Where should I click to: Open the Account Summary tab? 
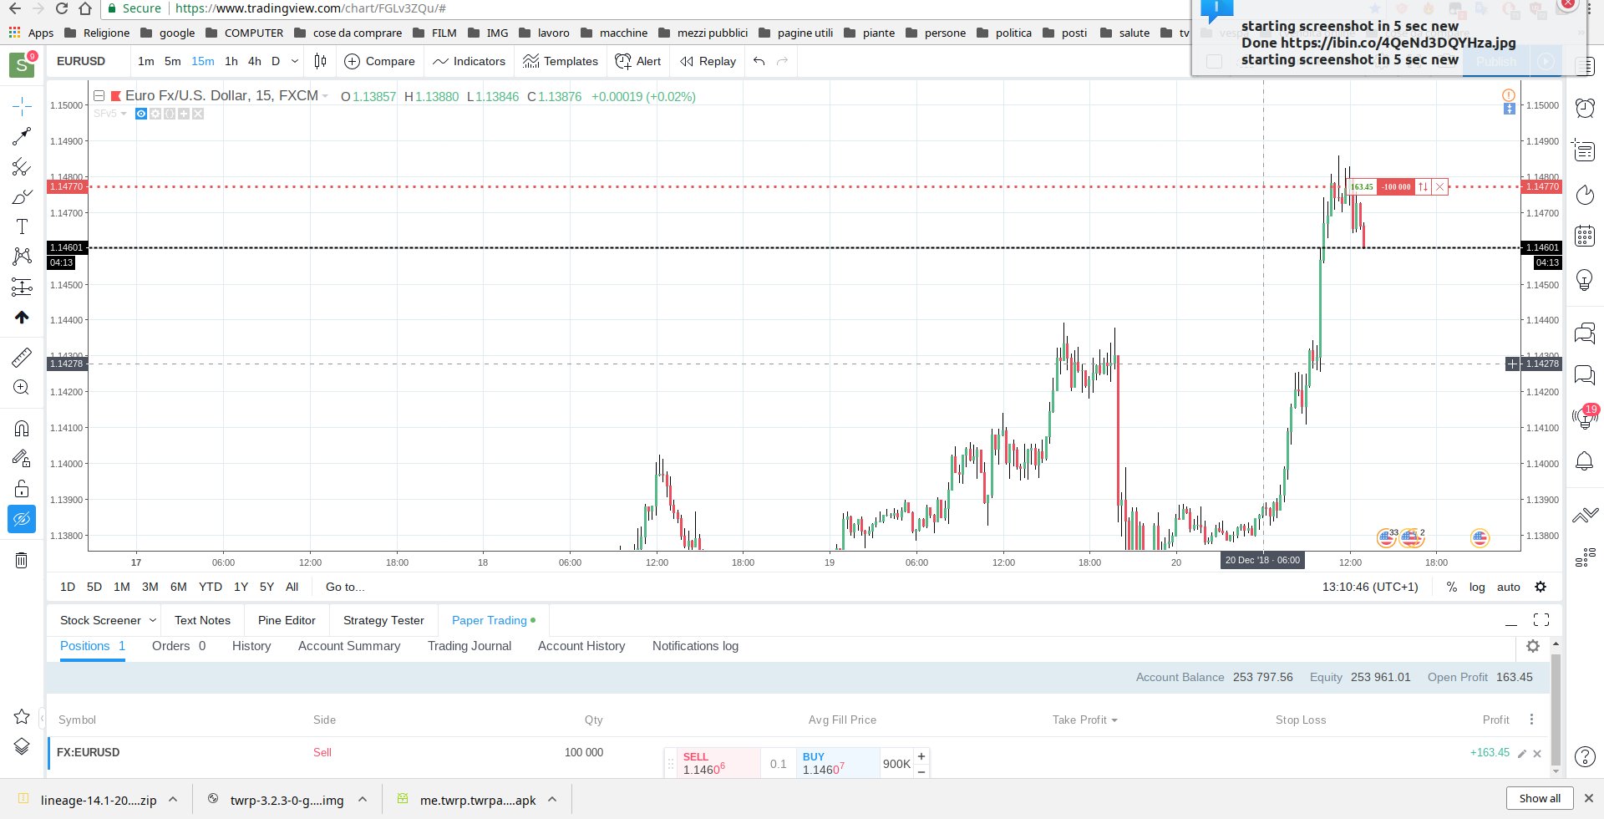pos(349,646)
